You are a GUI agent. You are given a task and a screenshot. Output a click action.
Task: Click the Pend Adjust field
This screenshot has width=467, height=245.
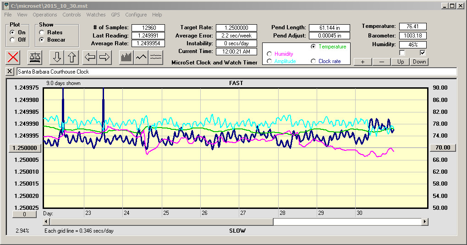pyautogui.click(x=330, y=36)
